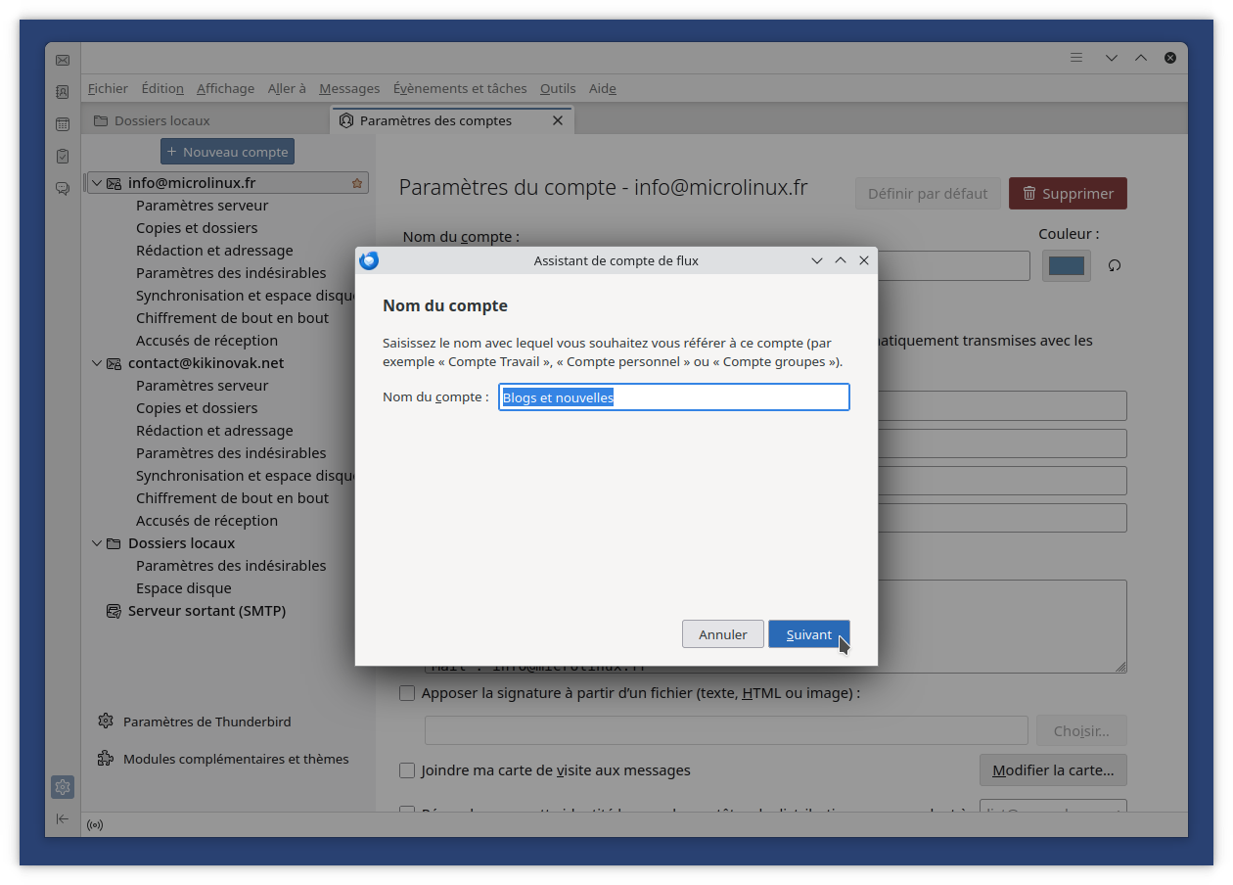The height and width of the screenshot is (885, 1233).
Task: Open the Mail space icon in sidebar
Action: 63,60
